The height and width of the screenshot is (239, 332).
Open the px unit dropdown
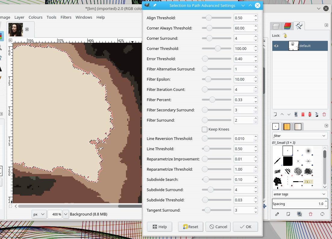39,214
